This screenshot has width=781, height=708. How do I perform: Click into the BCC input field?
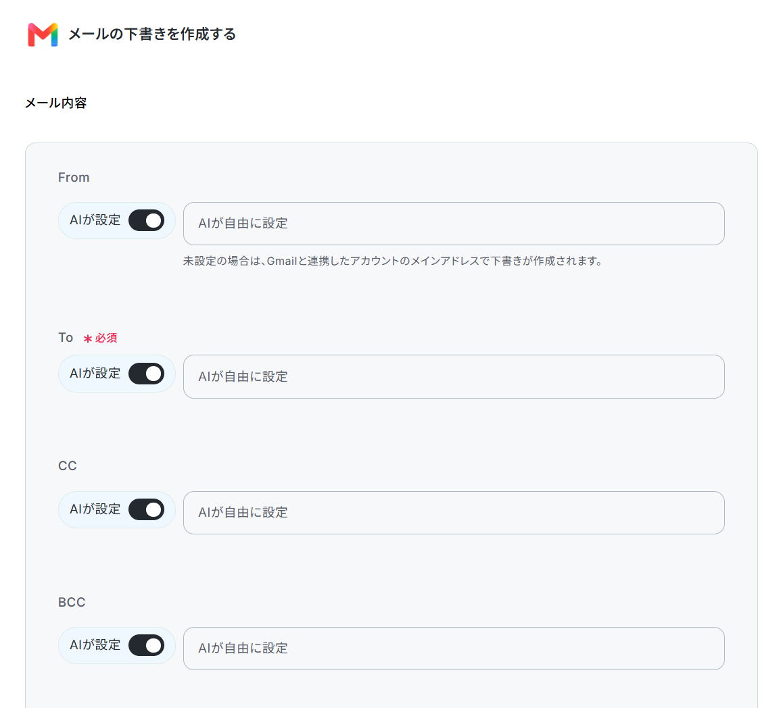click(454, 649)
